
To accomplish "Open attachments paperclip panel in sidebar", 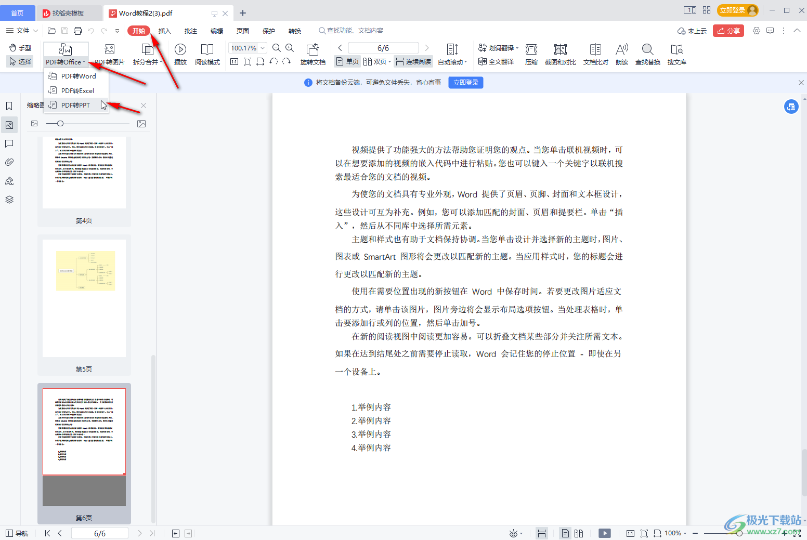I will 9,162.
